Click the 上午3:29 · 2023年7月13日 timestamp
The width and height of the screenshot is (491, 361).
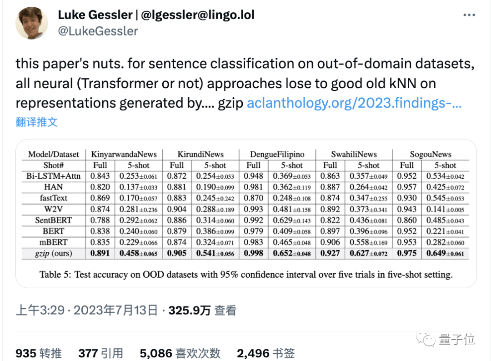87,310
